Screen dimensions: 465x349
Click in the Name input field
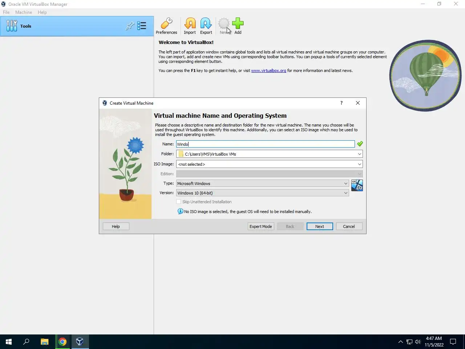coord(266,144)
